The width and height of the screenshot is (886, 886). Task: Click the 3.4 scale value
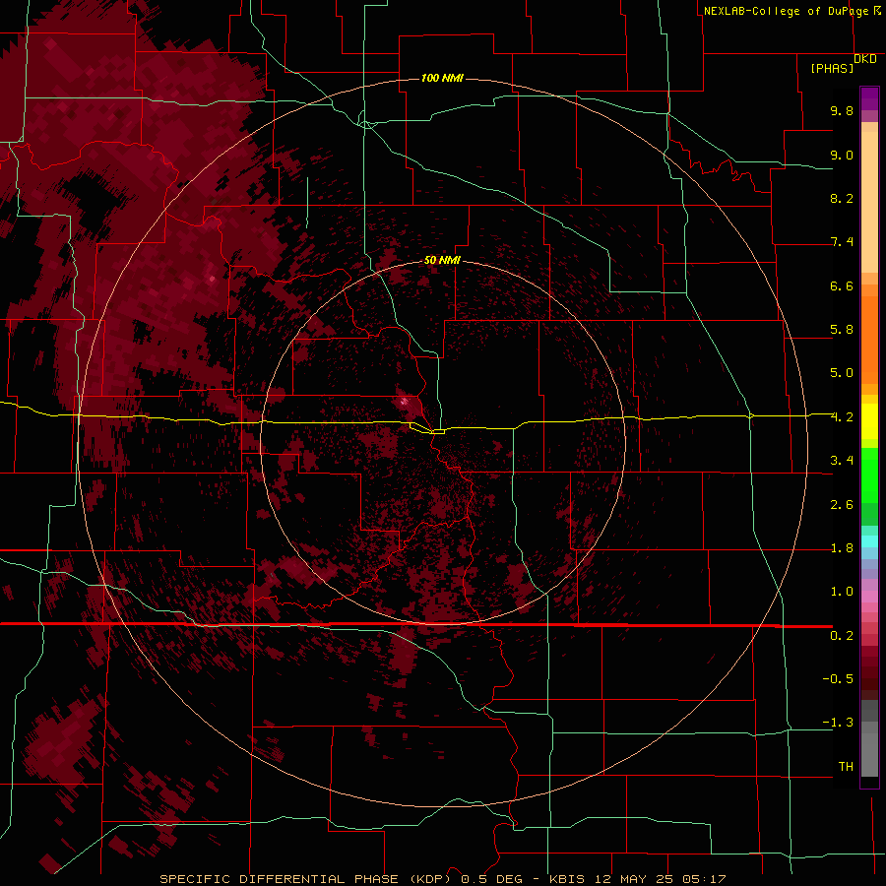point(842,461)
